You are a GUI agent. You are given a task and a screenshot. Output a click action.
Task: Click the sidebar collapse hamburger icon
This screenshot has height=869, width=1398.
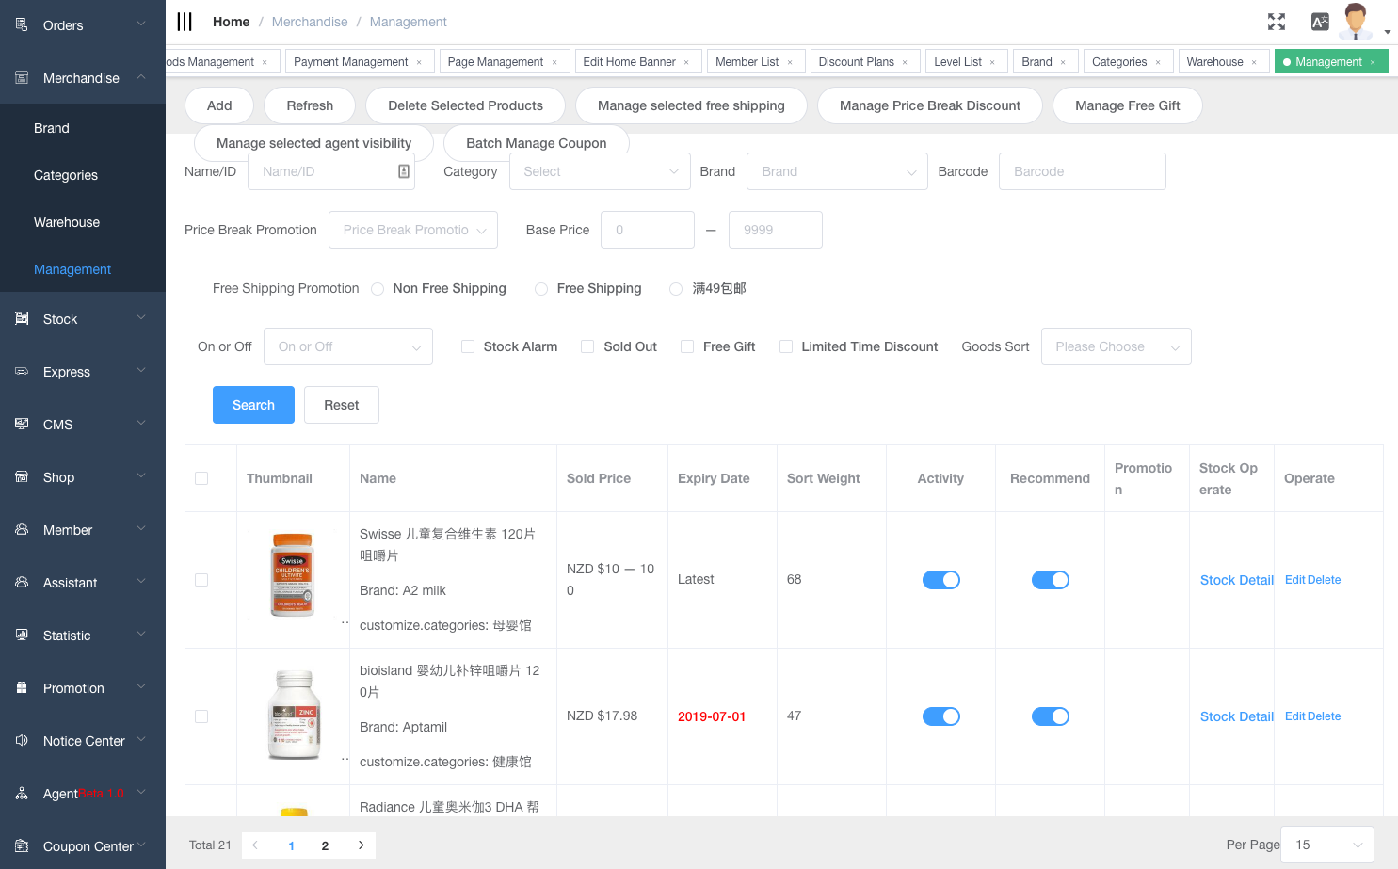[185, 22]
